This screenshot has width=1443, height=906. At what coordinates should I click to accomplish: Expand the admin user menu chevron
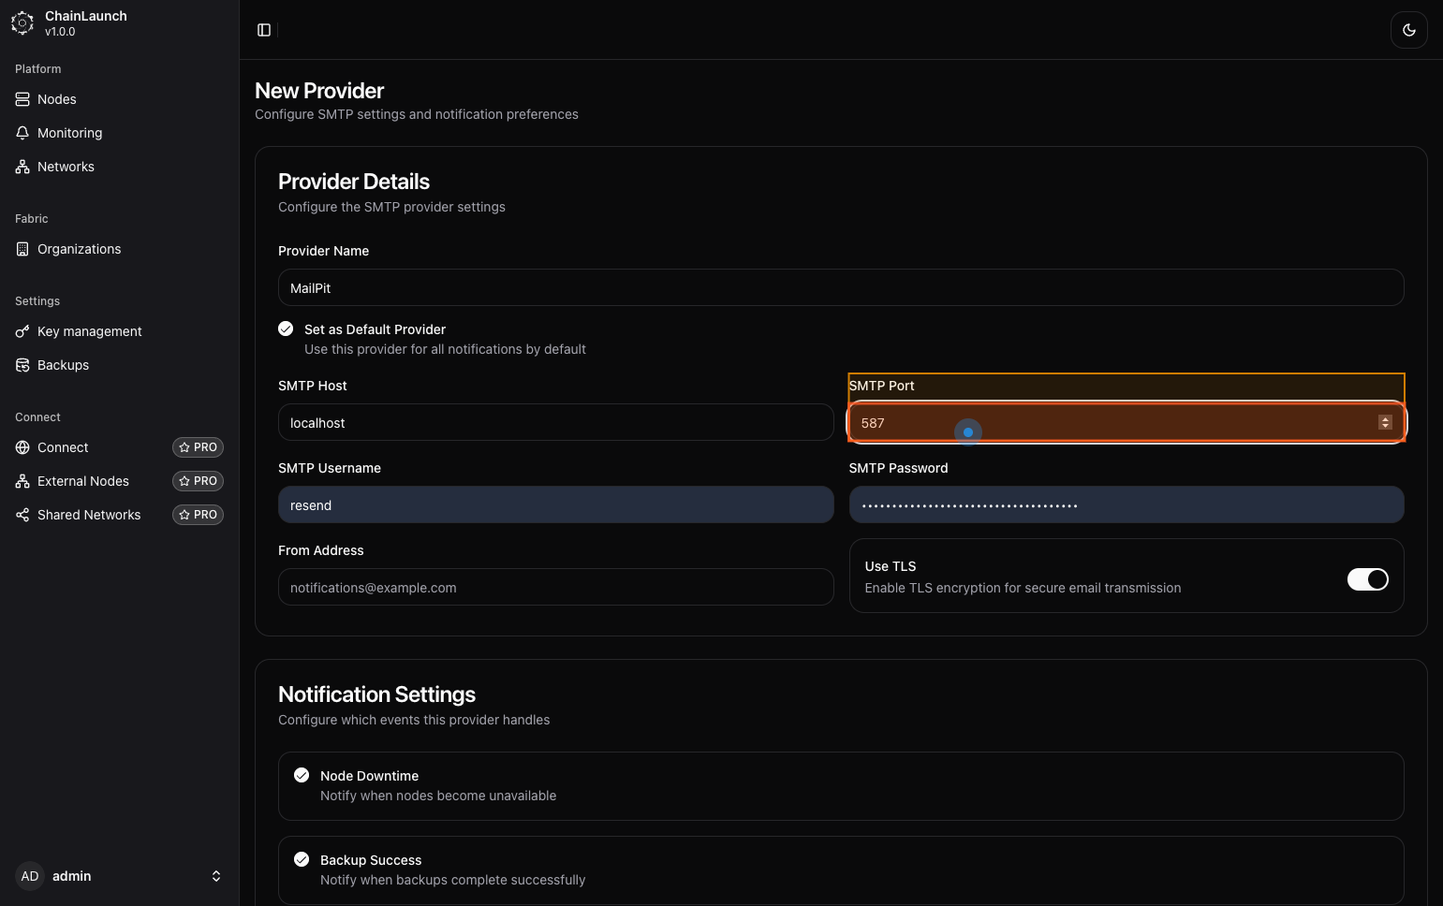click(x=216, y=876)
